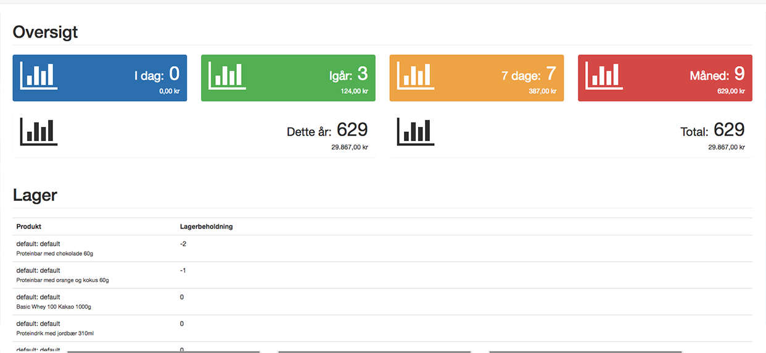Click the bar chart icon in the green Igår card
The image size is (766, 353).
coord(228,75)
